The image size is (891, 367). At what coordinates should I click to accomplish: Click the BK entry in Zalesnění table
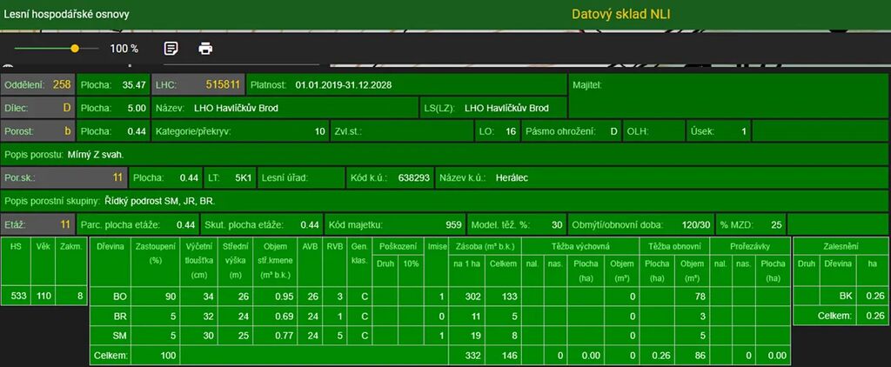[x=845, y=297]
